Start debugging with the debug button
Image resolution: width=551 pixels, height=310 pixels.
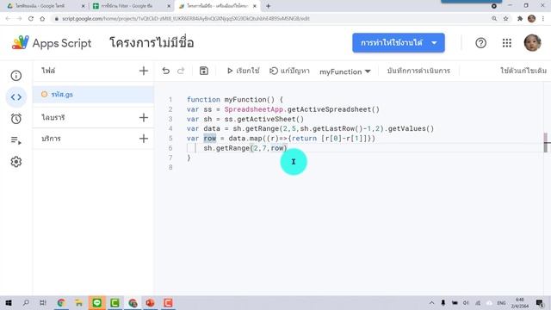pos(289,71)
